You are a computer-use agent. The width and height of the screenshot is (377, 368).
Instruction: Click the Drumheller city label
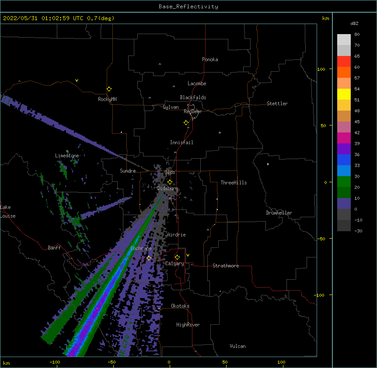[x=279, y=213]
